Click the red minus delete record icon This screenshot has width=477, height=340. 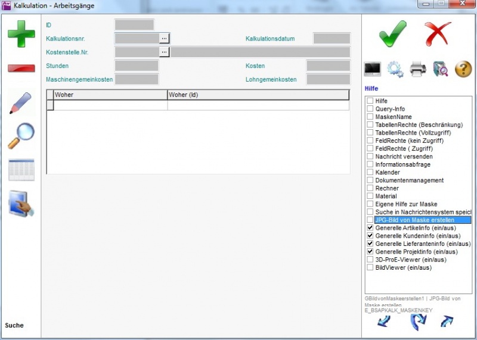pyautogui.click(x=21, y=68)
